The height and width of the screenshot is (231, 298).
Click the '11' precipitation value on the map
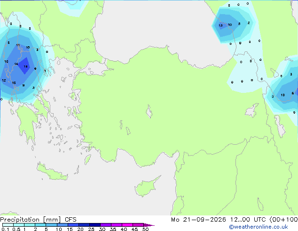coord(18,45)
